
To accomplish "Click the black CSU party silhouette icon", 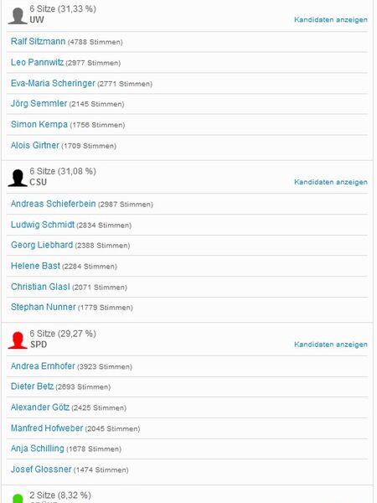I will tap(18, 178).
